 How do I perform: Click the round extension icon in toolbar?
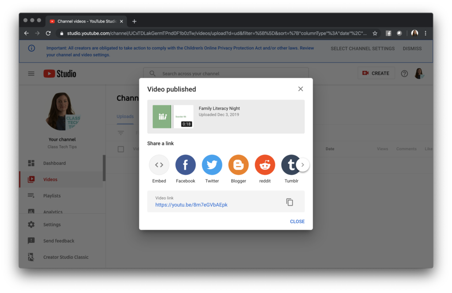[399, 34]
